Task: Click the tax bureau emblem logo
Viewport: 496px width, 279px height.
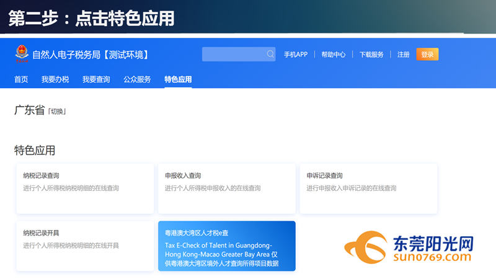Action: (22, 55)
